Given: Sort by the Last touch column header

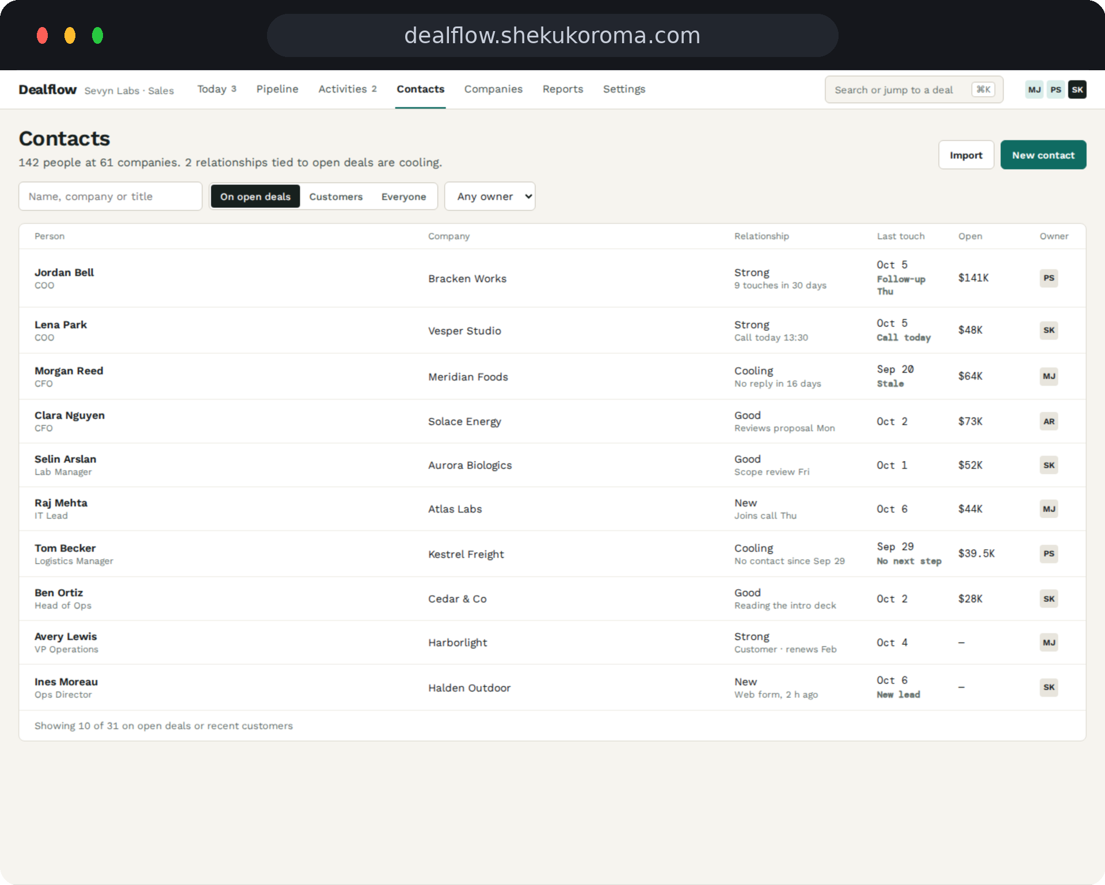Looking at the screenshot, I should point(900,236).
